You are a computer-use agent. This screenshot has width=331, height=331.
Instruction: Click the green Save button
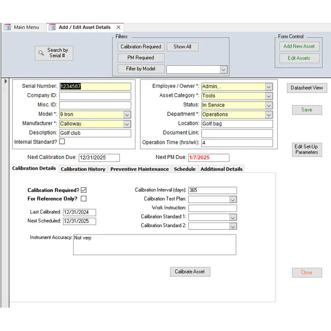[x=307, y=110]
